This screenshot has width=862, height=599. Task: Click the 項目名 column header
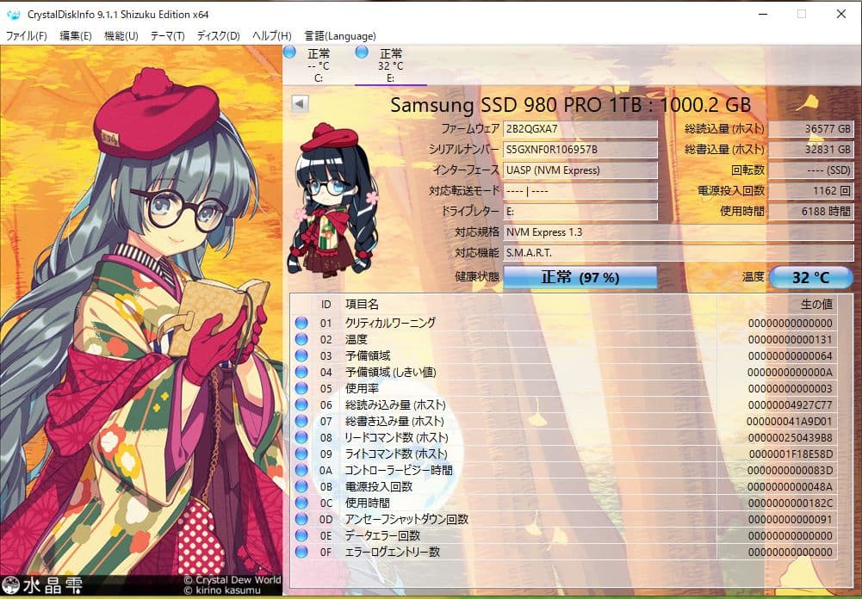tap(362, 305)
